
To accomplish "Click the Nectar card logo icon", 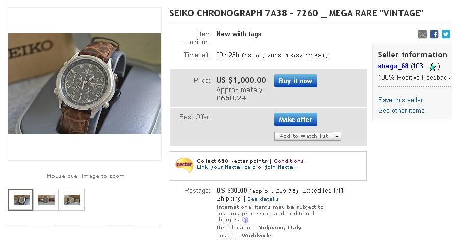I will click(x=184, y=164).
